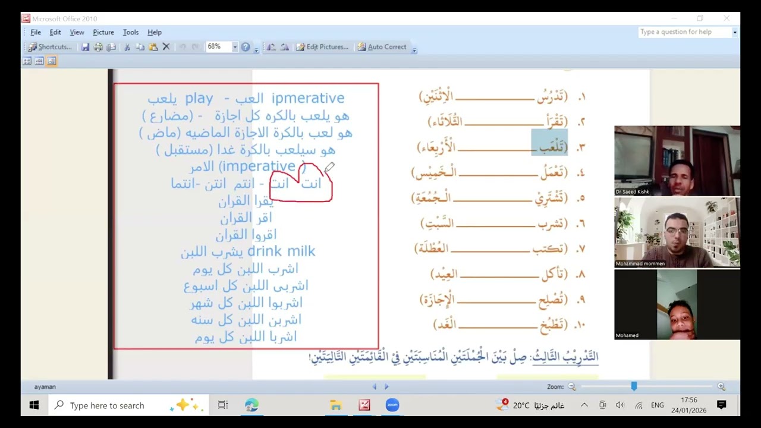Open the Shortcuts pane button
This screenshot has height=428, width=761.
coord(50,47)
